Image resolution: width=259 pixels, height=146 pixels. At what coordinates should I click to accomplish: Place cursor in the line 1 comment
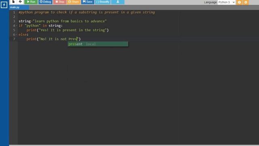[87, 12]
